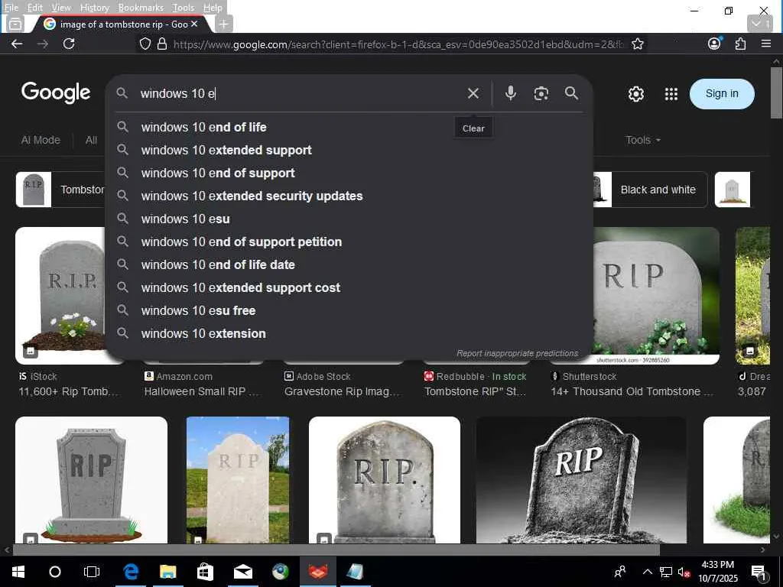783x587 pixels.
Task: Open the Help menu
Action: tap(213, 8)
